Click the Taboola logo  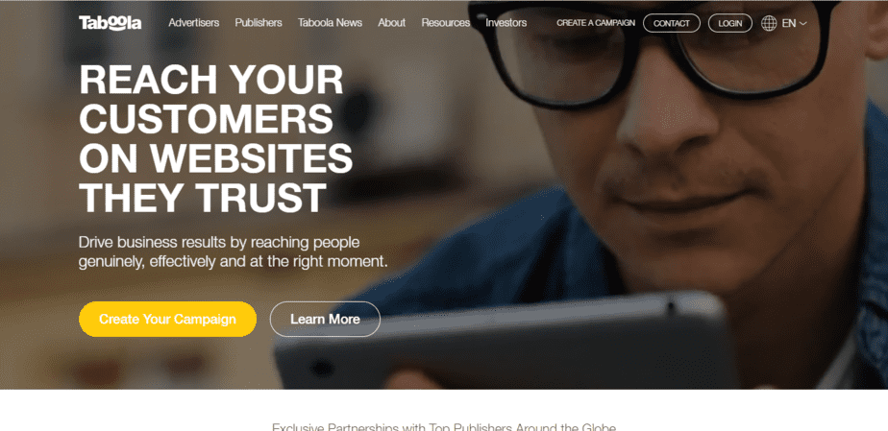[x=110, y=23]
